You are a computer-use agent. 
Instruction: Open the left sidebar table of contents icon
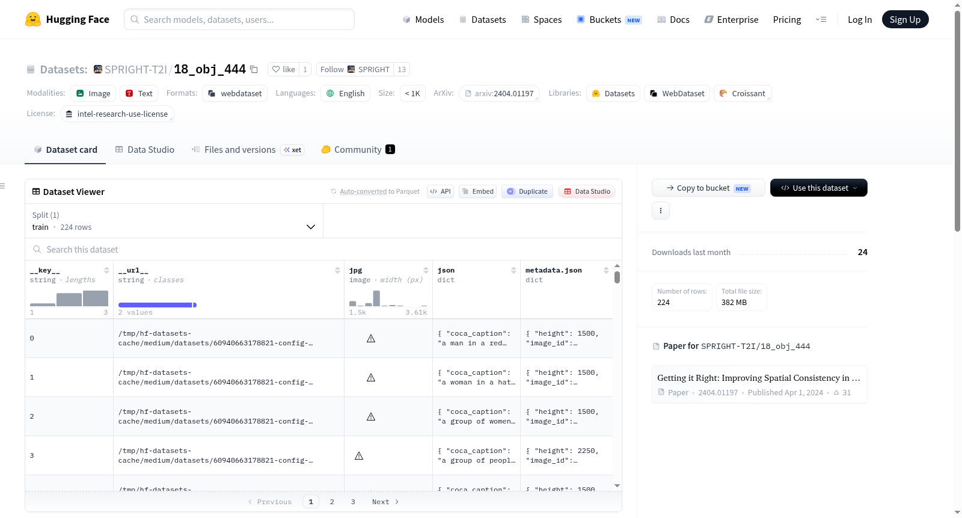3,186
